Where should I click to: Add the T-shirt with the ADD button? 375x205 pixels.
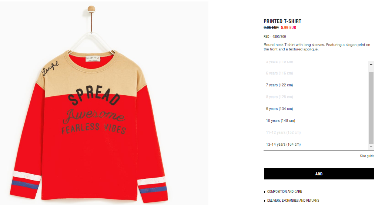click(x=319, y=174)
